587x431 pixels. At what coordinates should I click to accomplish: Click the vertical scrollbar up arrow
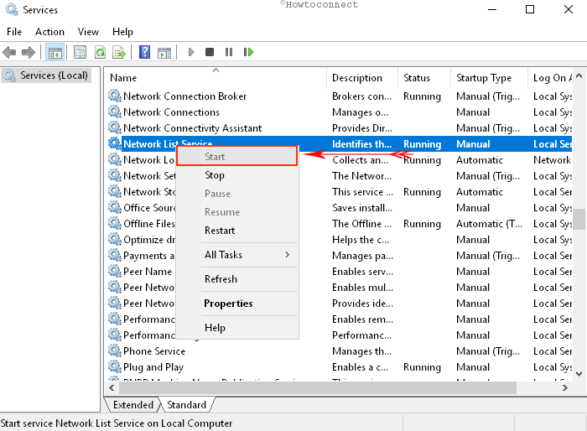(579, 76)
